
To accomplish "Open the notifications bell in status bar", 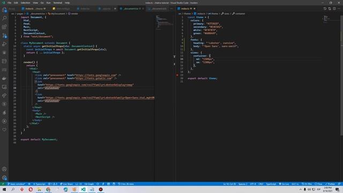I will point(339,184).
